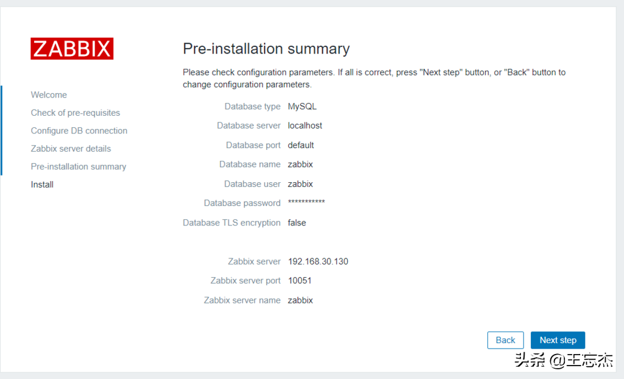Click the Pre-installation summary heading
This screenshot has height=379, width=624.
coord(266,49)
